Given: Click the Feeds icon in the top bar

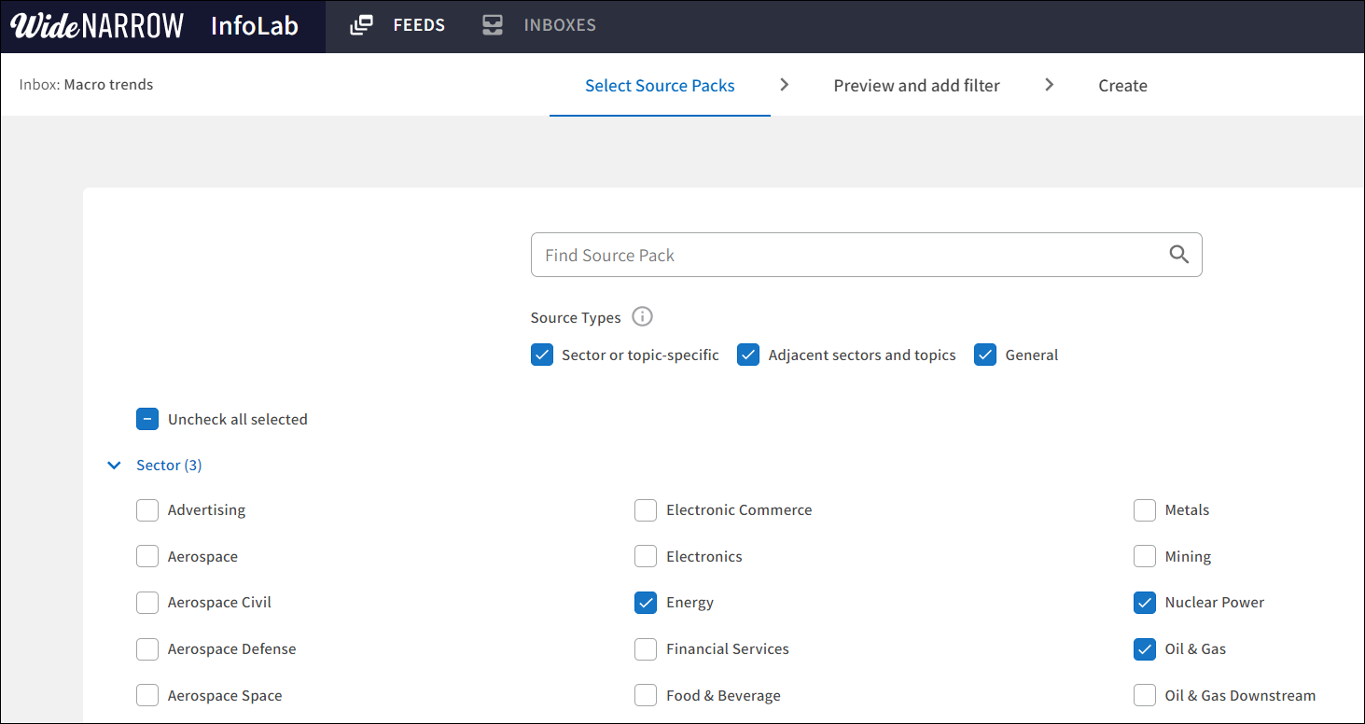Looking at the screenshot, I should [361, 24].
